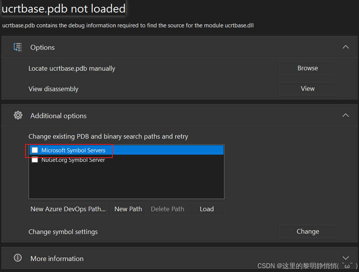The image size is (359, 272).
Task: Click the More information info icon
Action: (17, 258)
